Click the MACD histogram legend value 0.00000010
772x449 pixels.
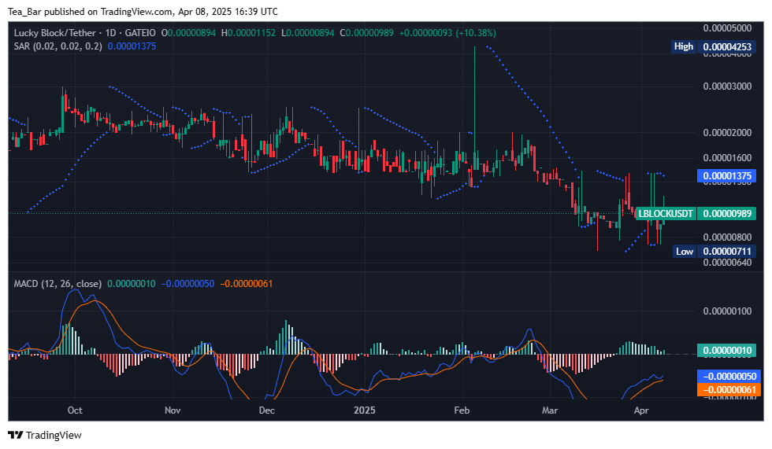click(x=131, y=284)
